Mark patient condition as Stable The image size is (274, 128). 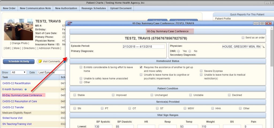(x=75, y=95)
